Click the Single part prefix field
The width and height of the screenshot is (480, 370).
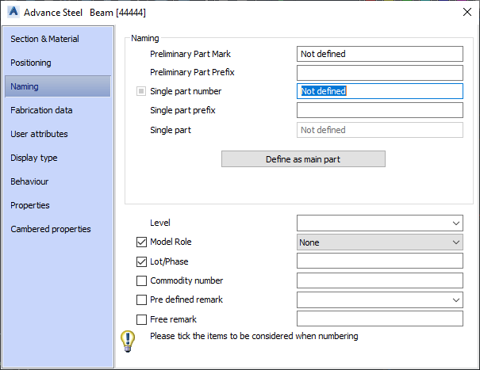[x=379, y=110]
